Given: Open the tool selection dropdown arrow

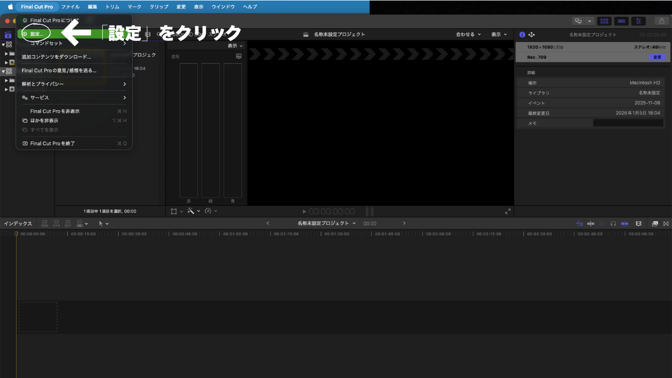Looking at the screenshot, I should (x=107, y=224).
